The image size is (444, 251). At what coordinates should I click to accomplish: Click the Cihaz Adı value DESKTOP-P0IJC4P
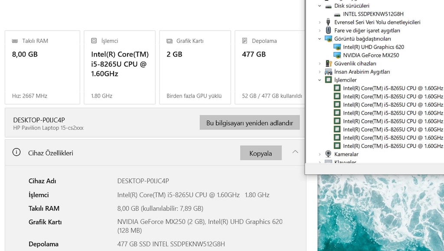pos(143,181)
